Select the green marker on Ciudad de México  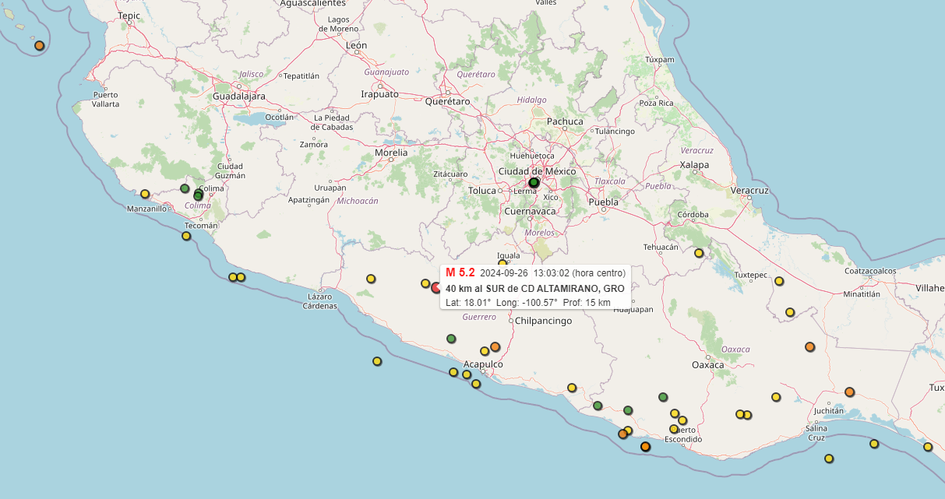point(534,182)
